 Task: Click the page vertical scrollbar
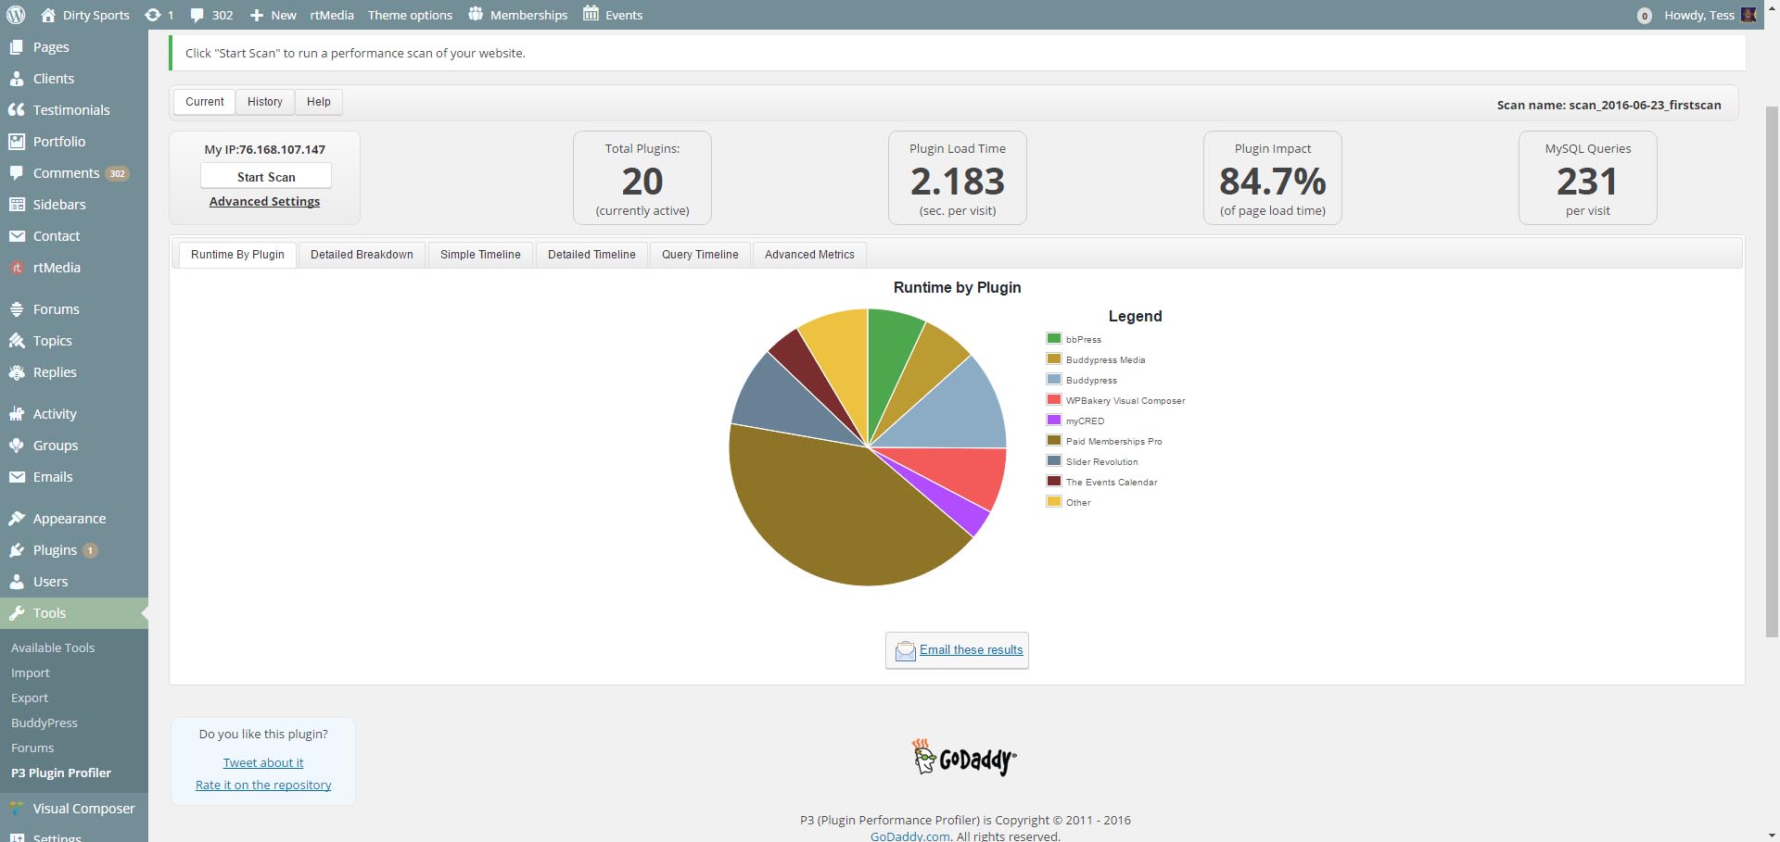[1772, 371]
